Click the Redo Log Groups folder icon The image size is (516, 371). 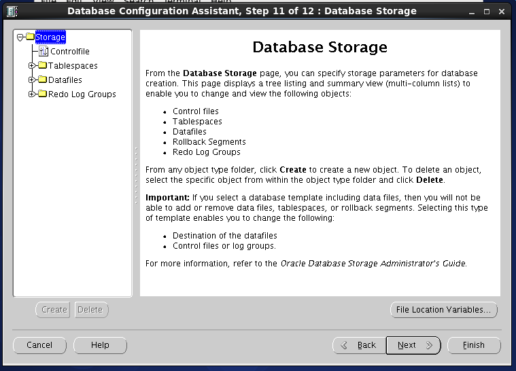(42, 94)
